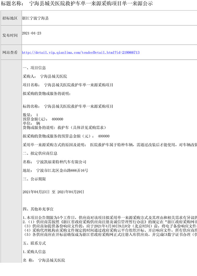Click the '采用单一来源采购方式的原因及说明' line
This screenshot has height=276, width=197.
coord(110,145)
